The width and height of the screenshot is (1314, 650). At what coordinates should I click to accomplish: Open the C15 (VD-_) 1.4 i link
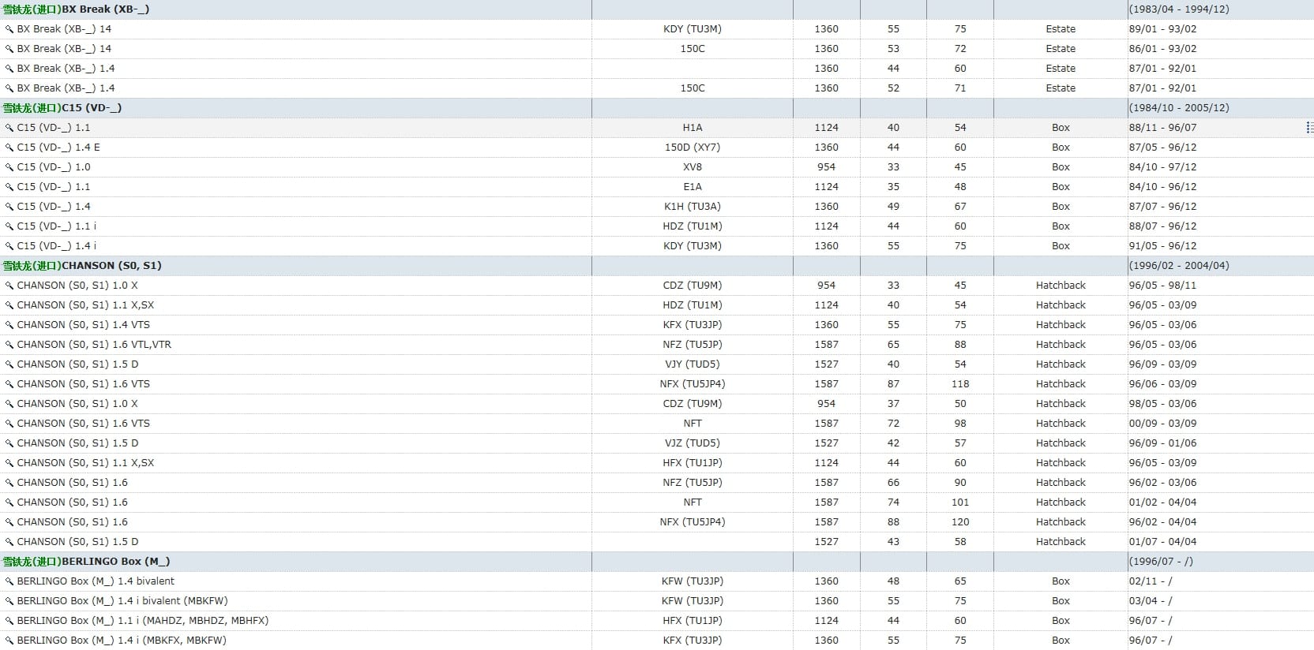pyautogui.click(x=57, y=246)
